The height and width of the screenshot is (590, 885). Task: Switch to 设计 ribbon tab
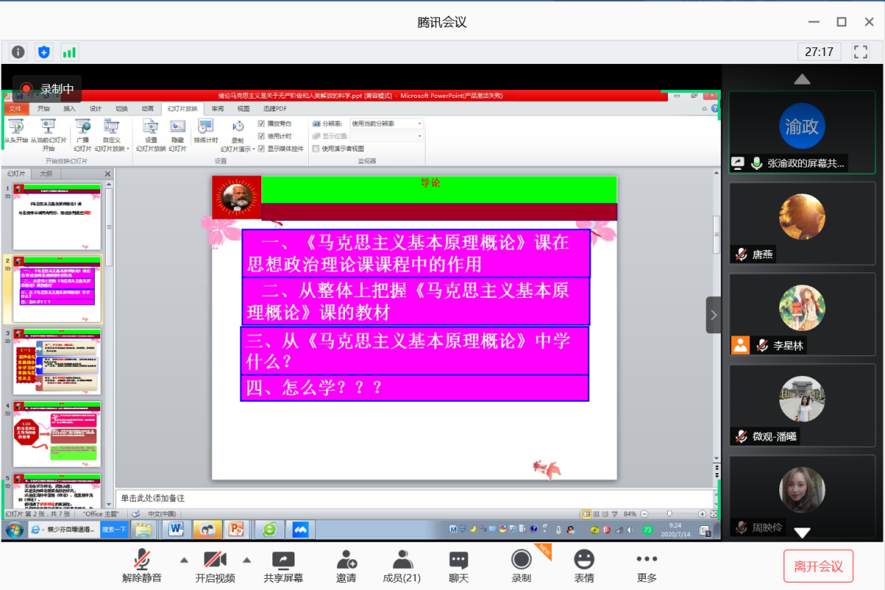point(96,108)
